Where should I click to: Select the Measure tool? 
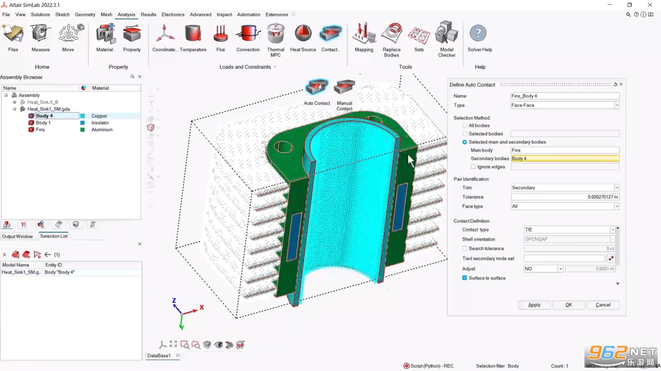coord(40,37)
